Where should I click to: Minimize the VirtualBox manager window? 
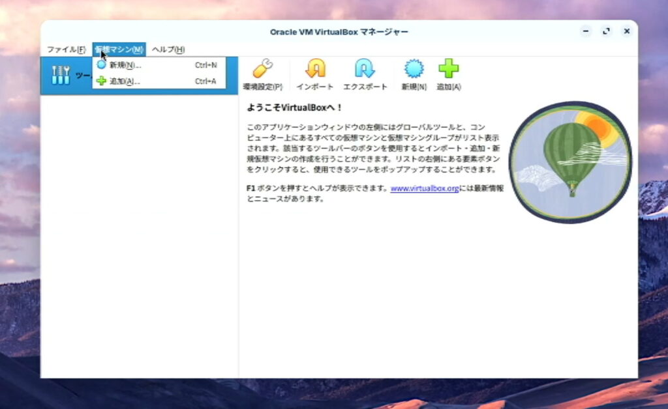click(x=586, y=31)
